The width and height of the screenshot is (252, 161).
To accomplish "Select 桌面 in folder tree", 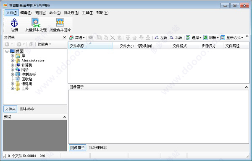I will [20, 51].
